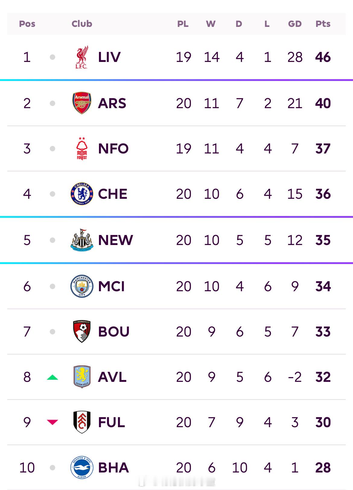Select the GD column header
This screenshot has height=490, width=353.
(x=295, y=24)
